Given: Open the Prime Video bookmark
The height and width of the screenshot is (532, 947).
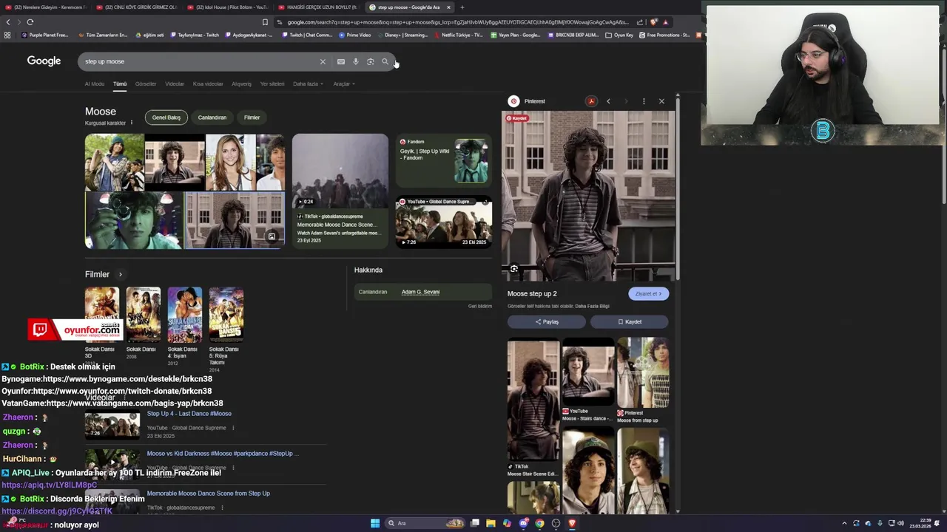Looking at the screenshot, I should point(355,35).
